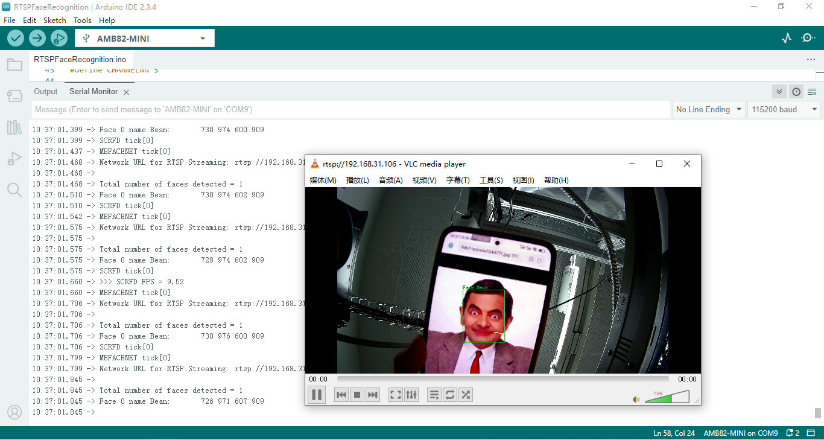Image resolution: width=824 pixels, height=440 pixels.
Task: Click VLC remaining time label at right
Action: click(x=687, y=379)
